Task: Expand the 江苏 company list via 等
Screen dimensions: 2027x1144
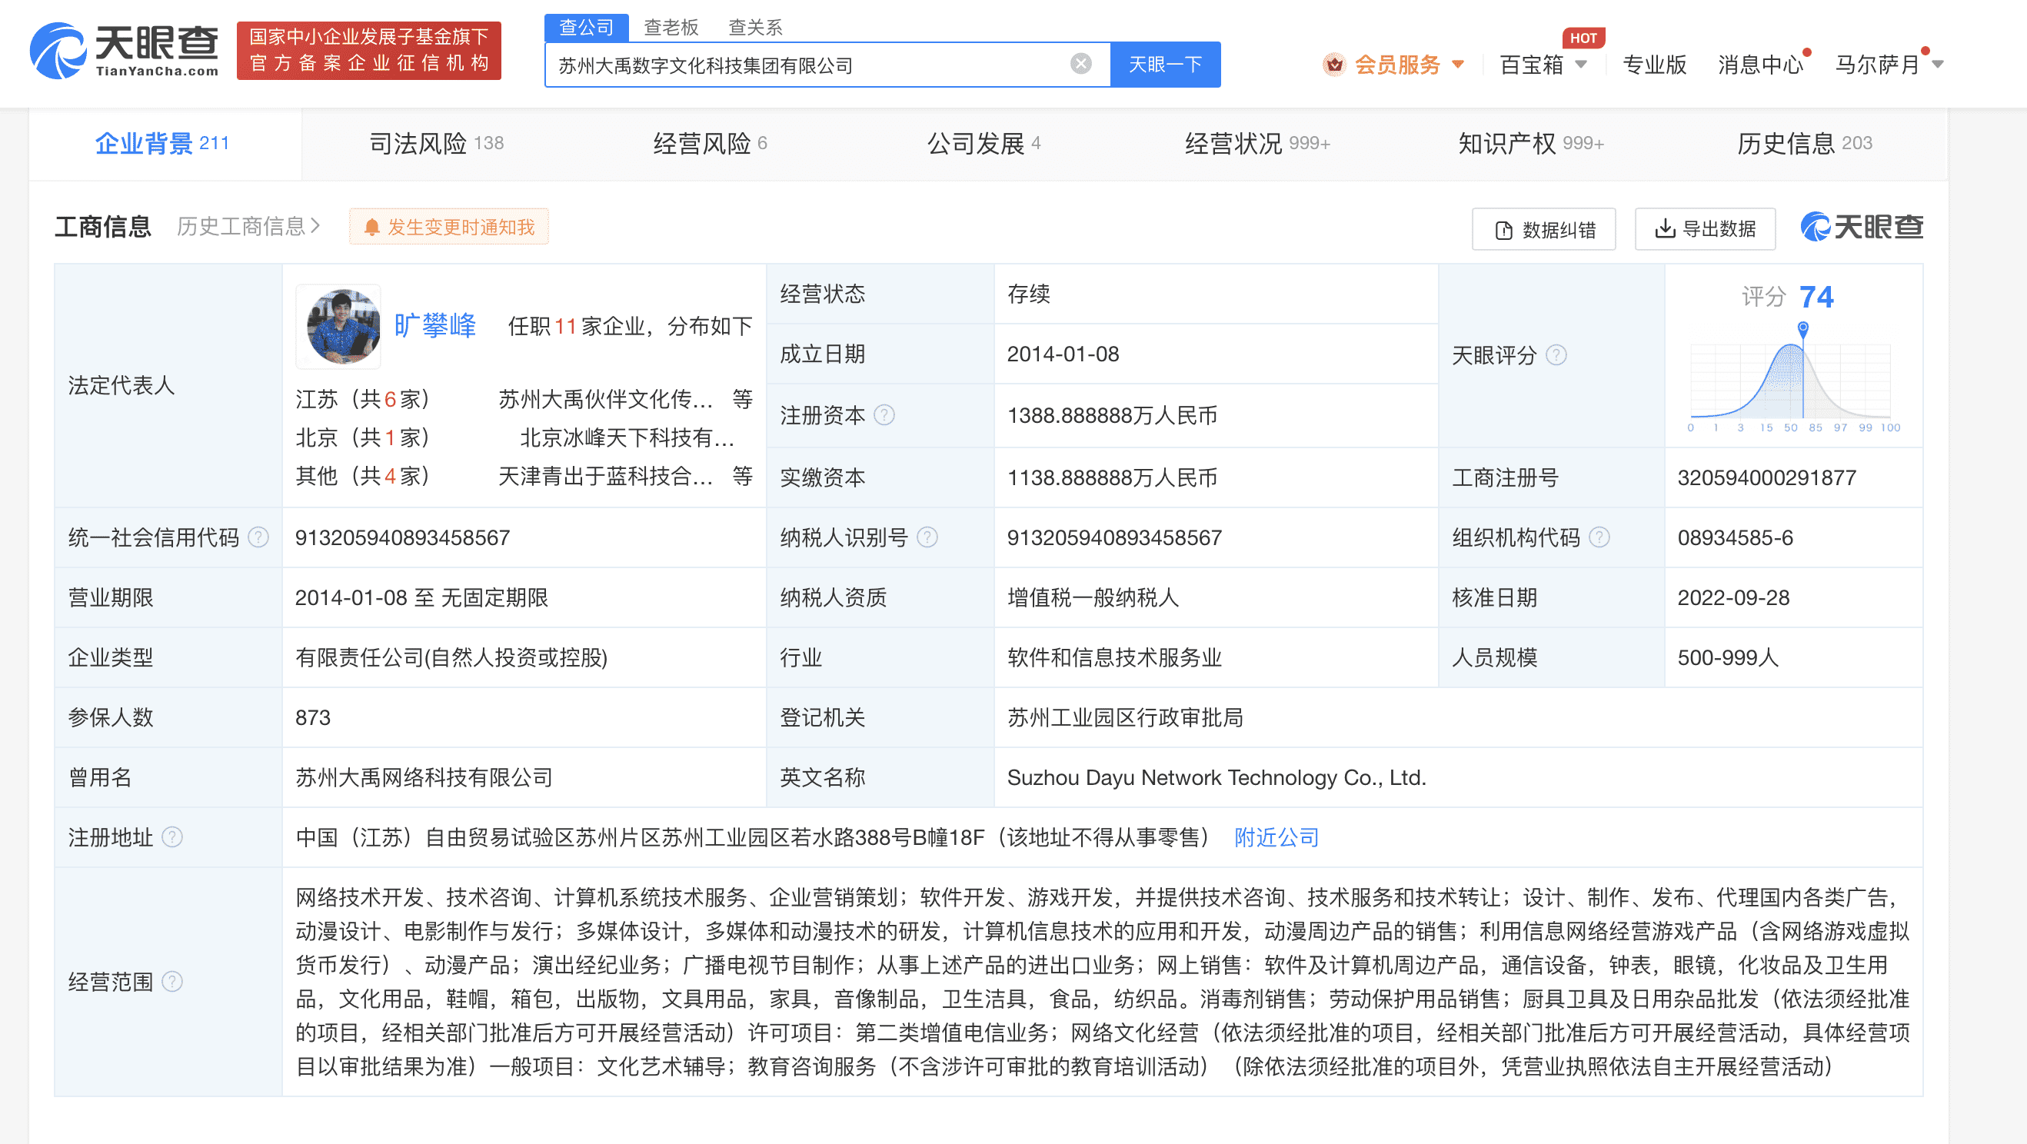Action: (742, 399)
